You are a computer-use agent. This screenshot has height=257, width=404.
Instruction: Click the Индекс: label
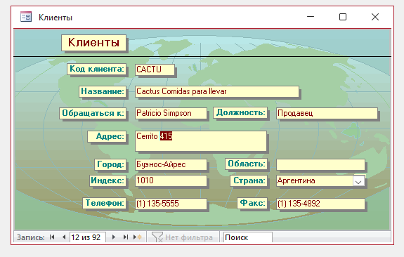[107, 180]
